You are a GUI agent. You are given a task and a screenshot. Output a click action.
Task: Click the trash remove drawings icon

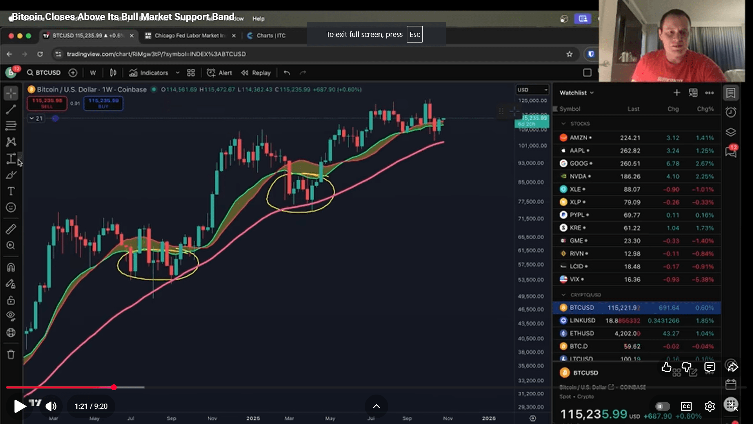click(11, 355)
